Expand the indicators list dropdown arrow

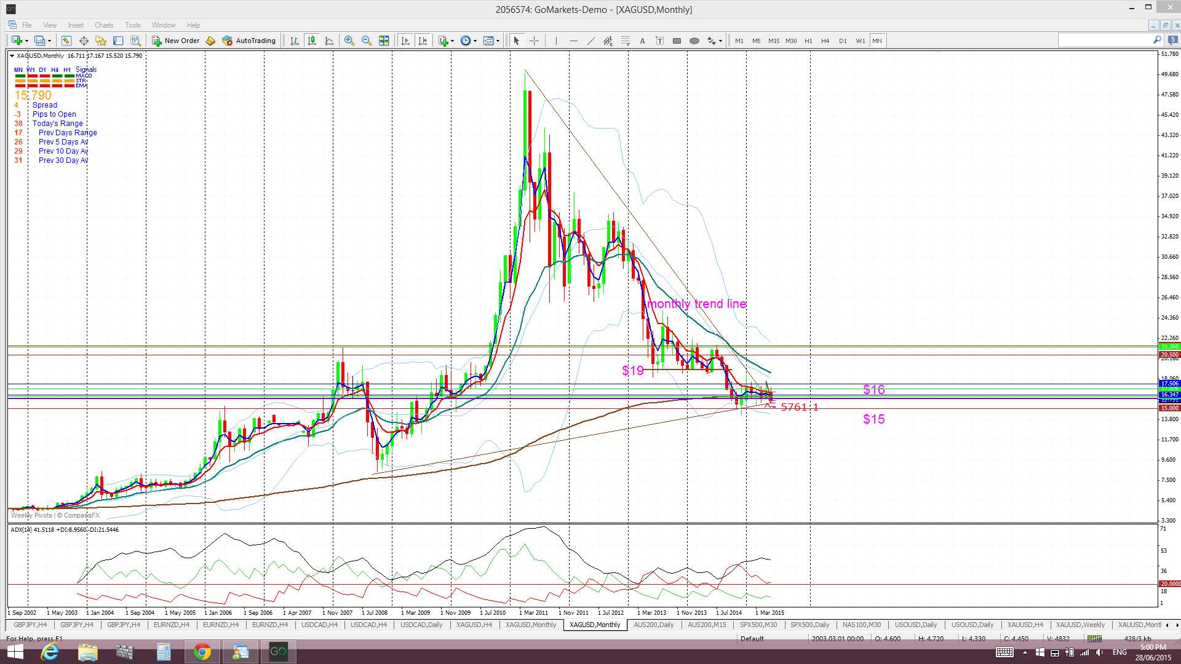[x=453, y=41]
